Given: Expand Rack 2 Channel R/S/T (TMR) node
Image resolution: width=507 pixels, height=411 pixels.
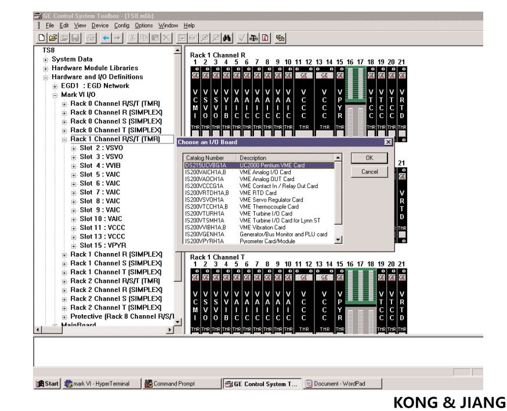Looking at the screenshot, I should click(x=64, y=282).
